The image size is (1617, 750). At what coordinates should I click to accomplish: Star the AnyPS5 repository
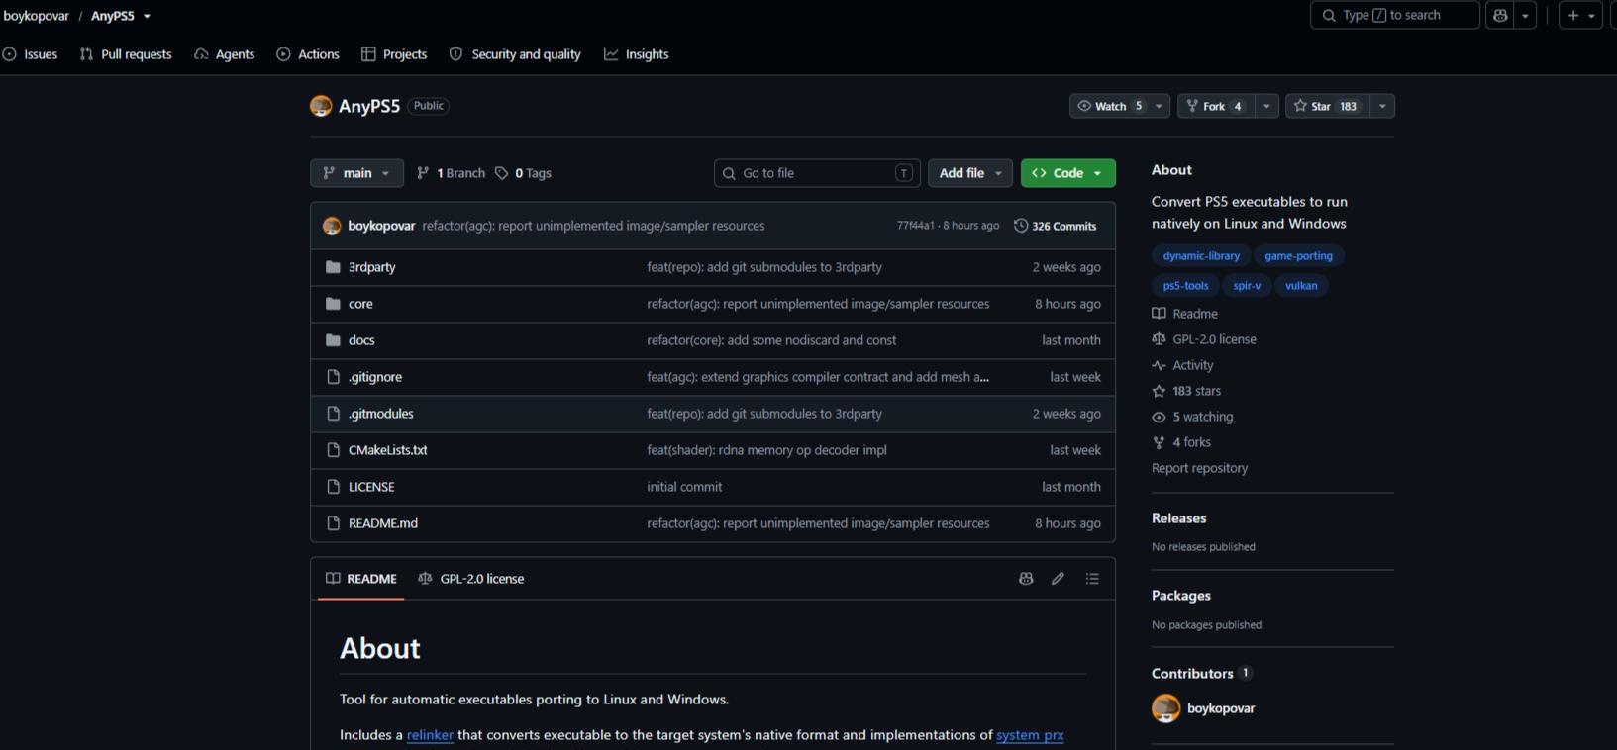[1327, 106]
